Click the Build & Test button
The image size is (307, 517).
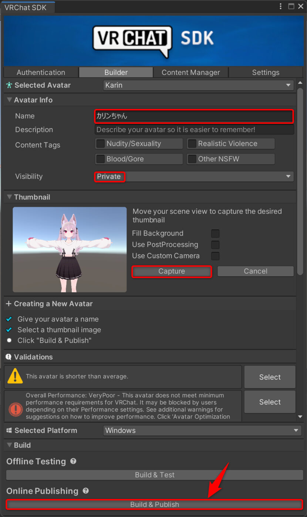click(155, 475)
